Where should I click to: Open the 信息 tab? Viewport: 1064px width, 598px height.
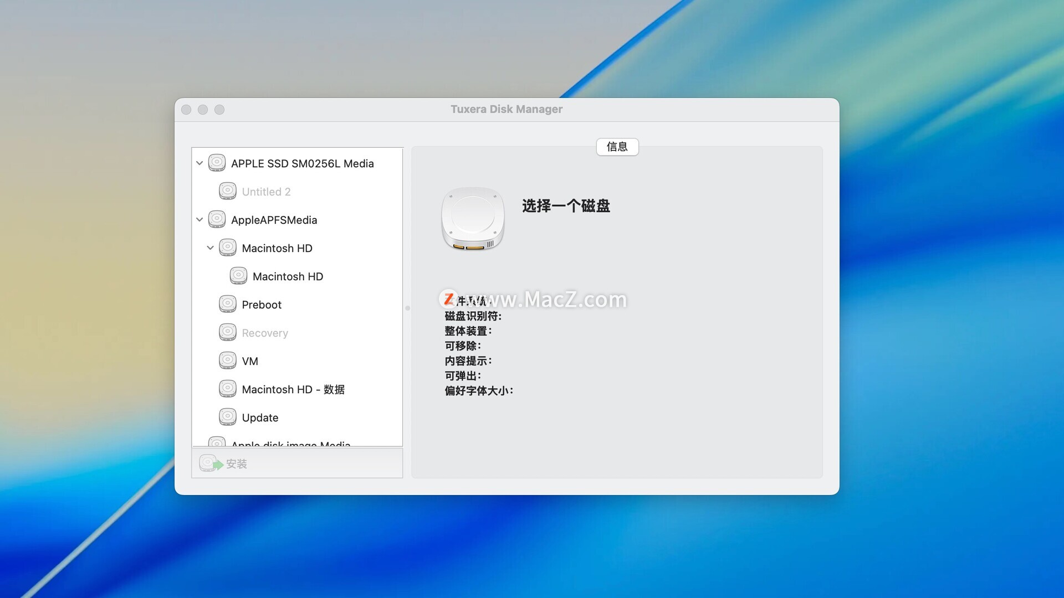point(617,147)
